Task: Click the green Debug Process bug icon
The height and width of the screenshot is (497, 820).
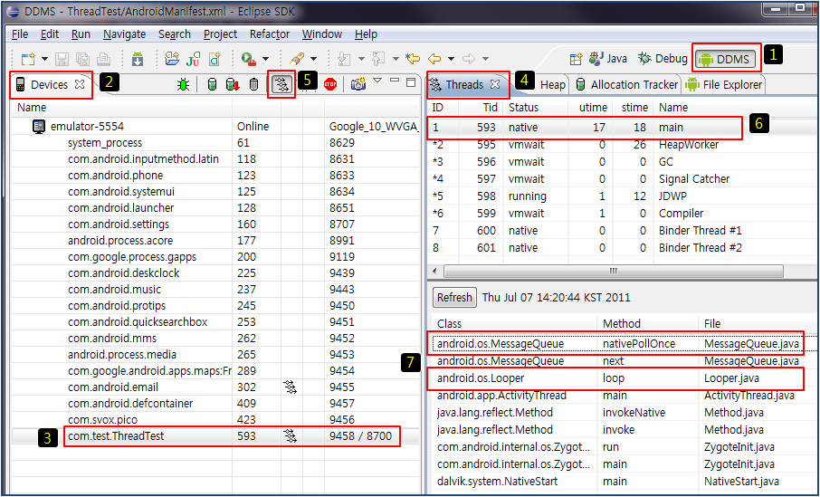Action: click(x=184, y=84)
